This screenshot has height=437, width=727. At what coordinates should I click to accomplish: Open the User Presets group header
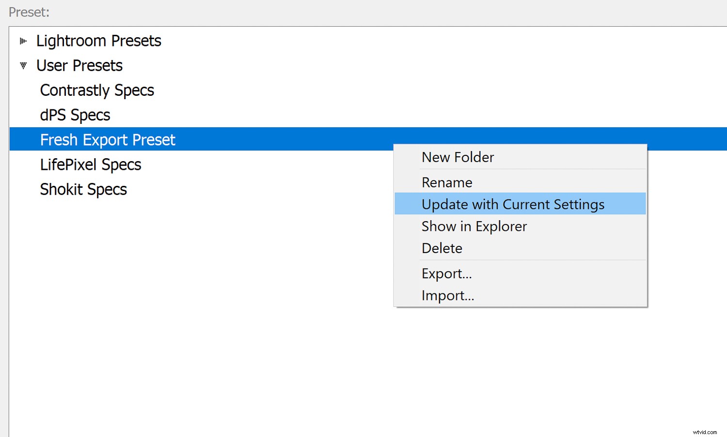79,65
